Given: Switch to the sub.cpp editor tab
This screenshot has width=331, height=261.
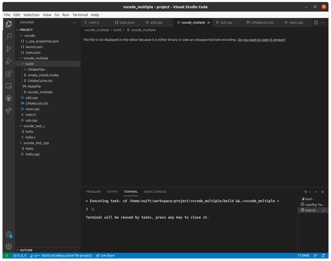Looking at the screenshot, I should click(x=228, y=23).
